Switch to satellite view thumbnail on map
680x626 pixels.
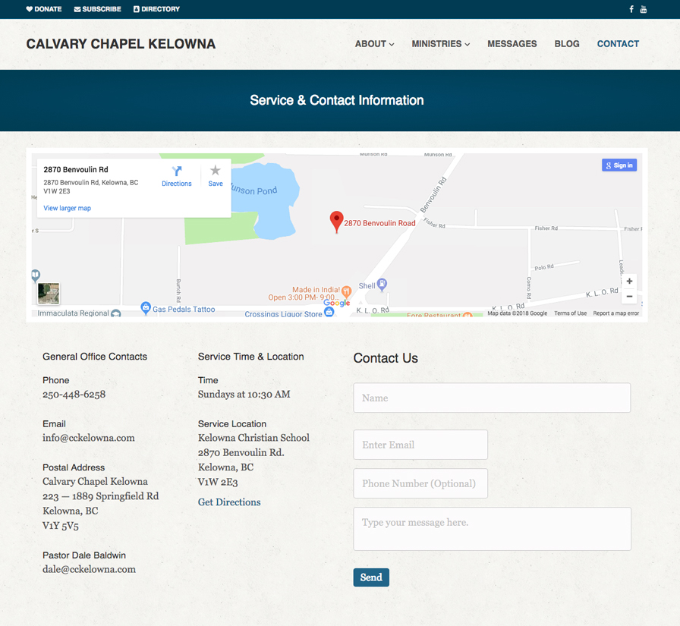(49, 294)
